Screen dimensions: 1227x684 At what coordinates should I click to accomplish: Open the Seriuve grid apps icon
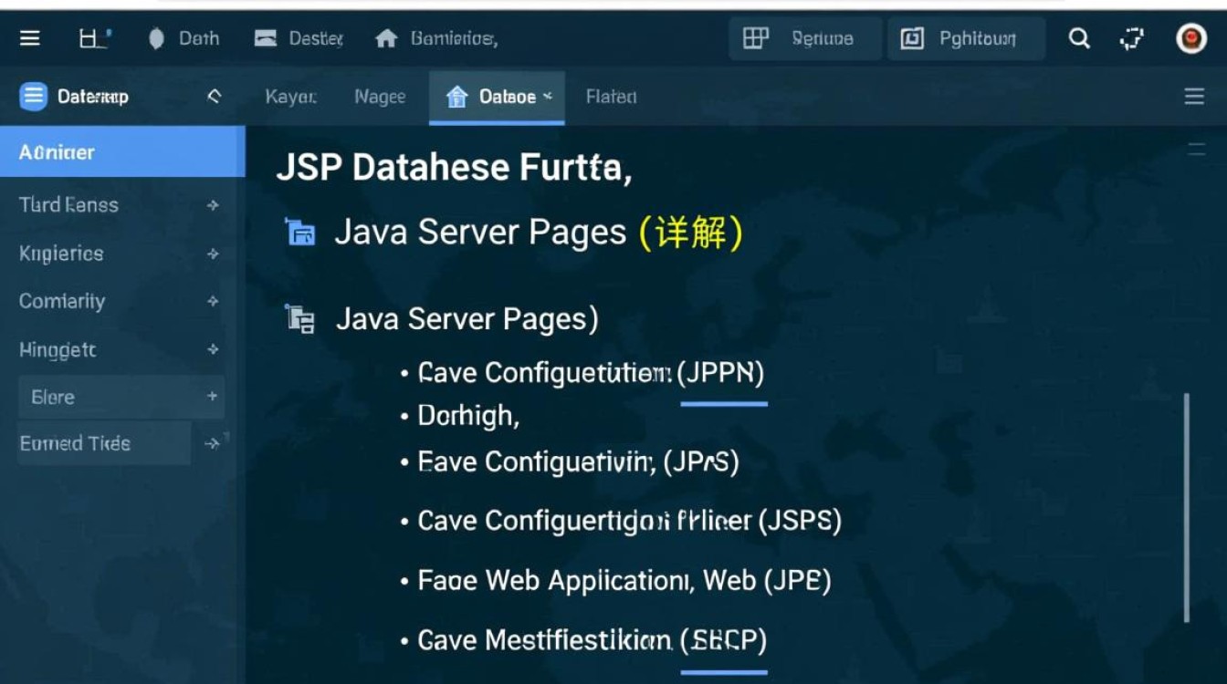click(x=755, y=38)
